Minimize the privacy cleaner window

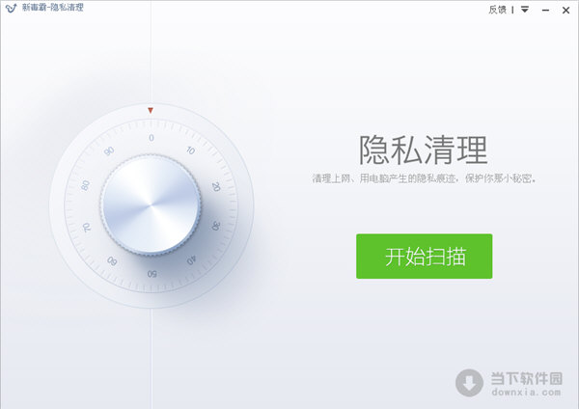[x=545, y=11]
